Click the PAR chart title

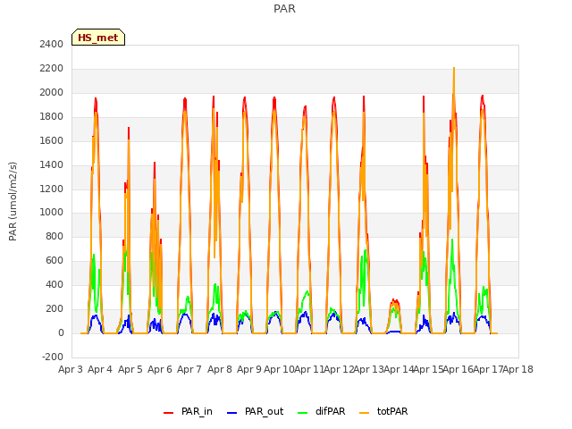click(284, 8)
